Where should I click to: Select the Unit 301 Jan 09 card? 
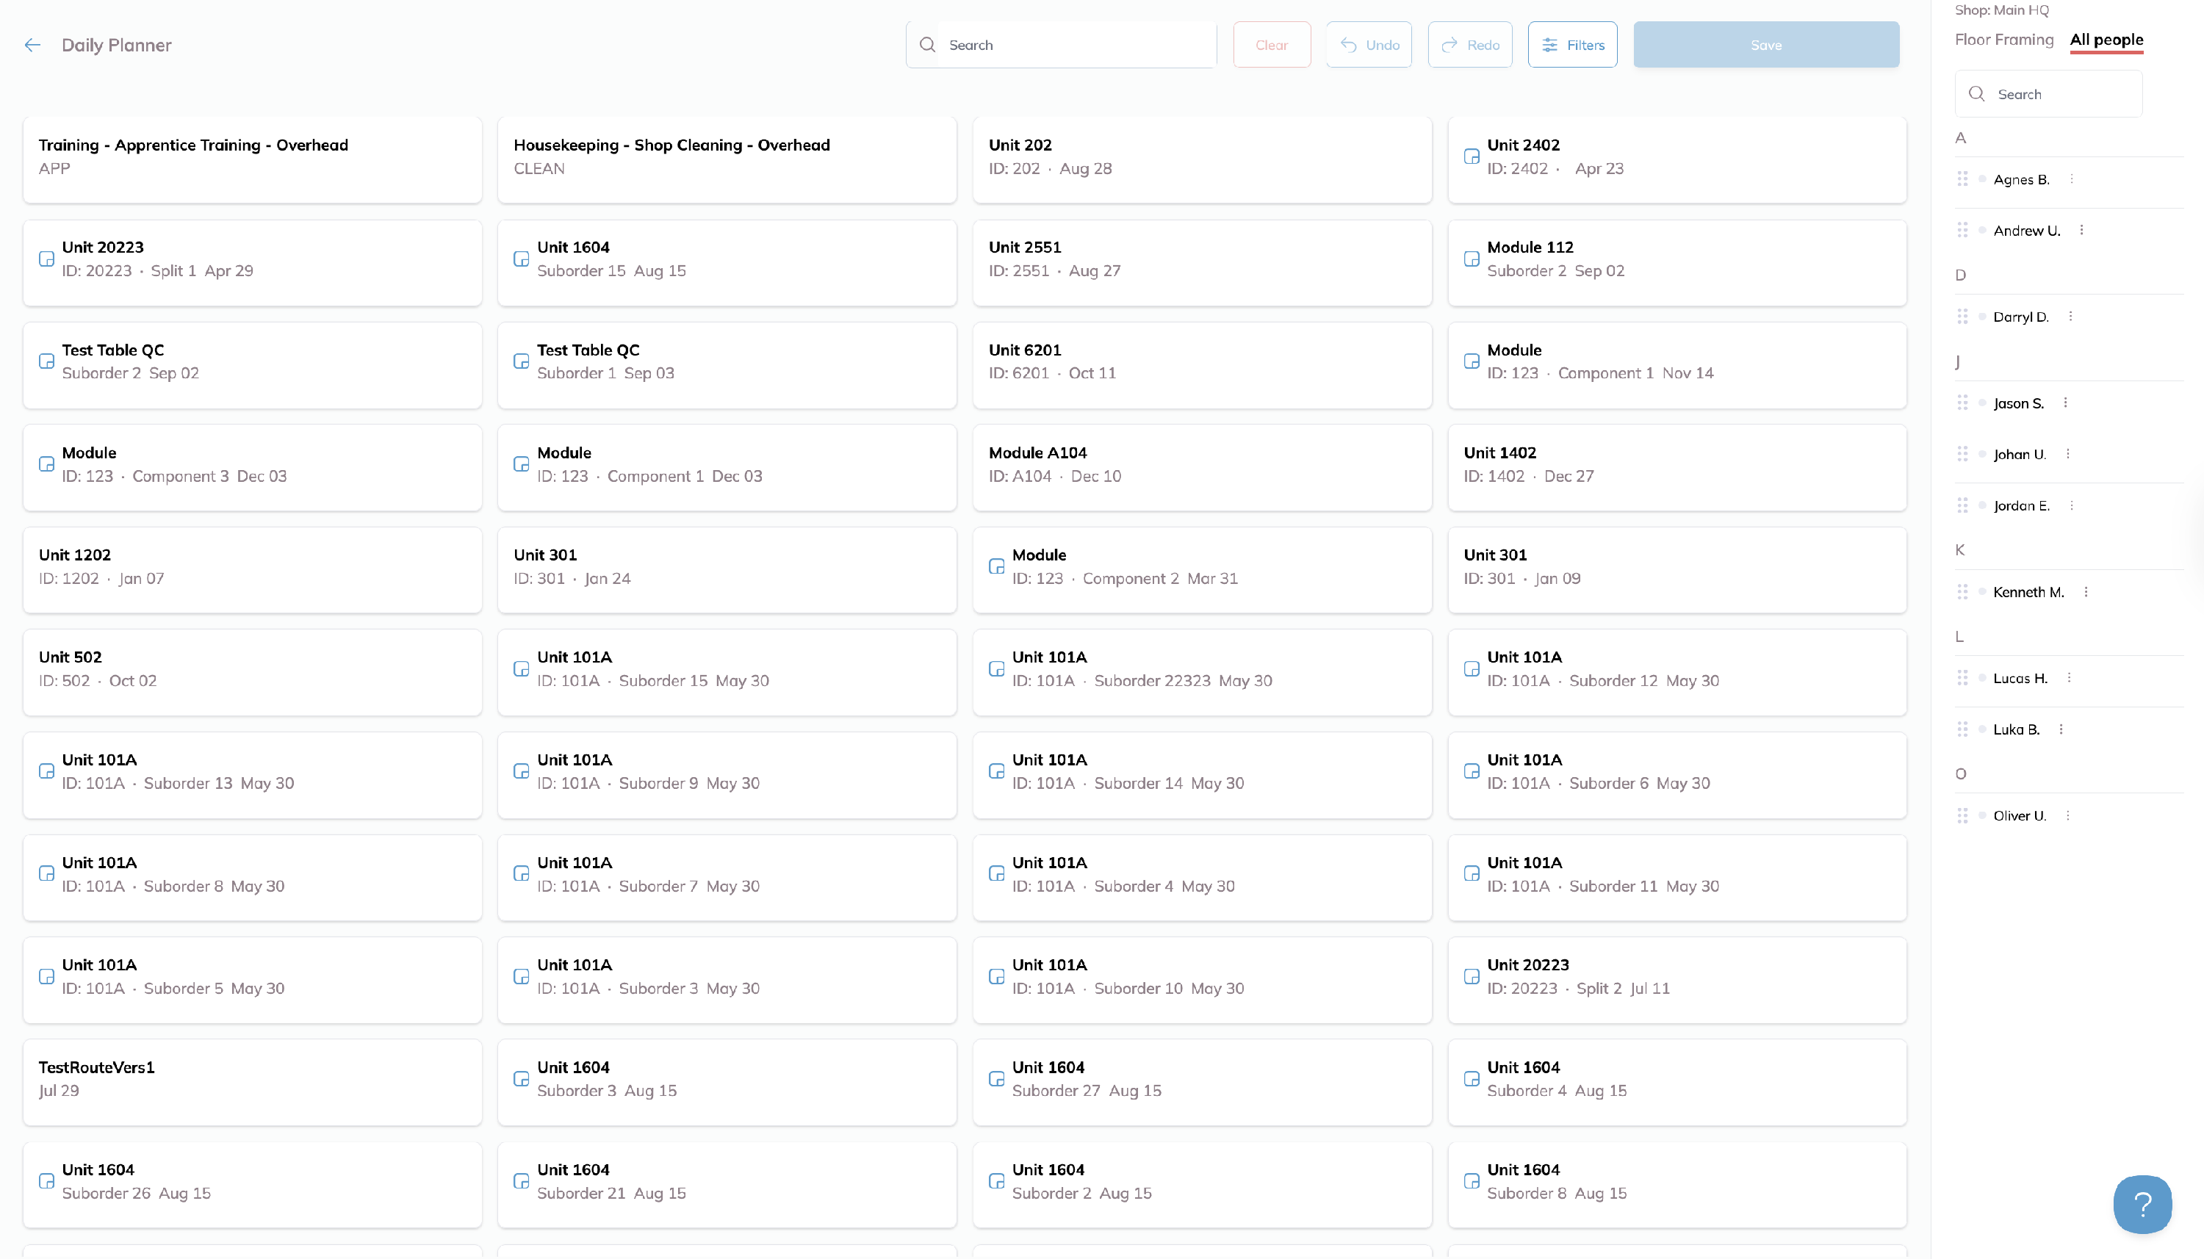[x=1677, y=570]
